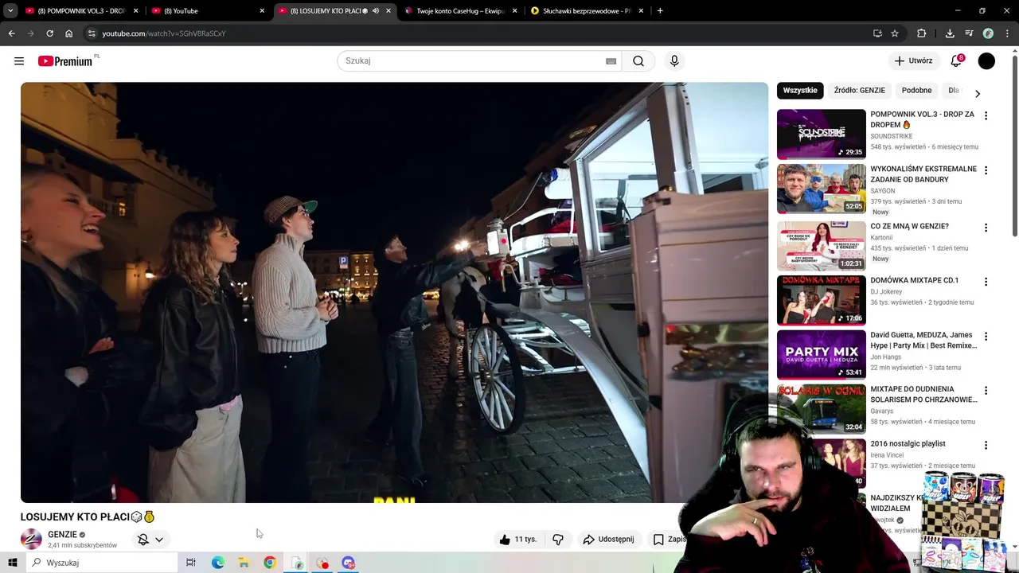Viewport: 1019px width, 573px height.
Task: Open options for DOMÓWKA MIXTAPE CD.1 suggestion
Action: click(x=986, y=282)
